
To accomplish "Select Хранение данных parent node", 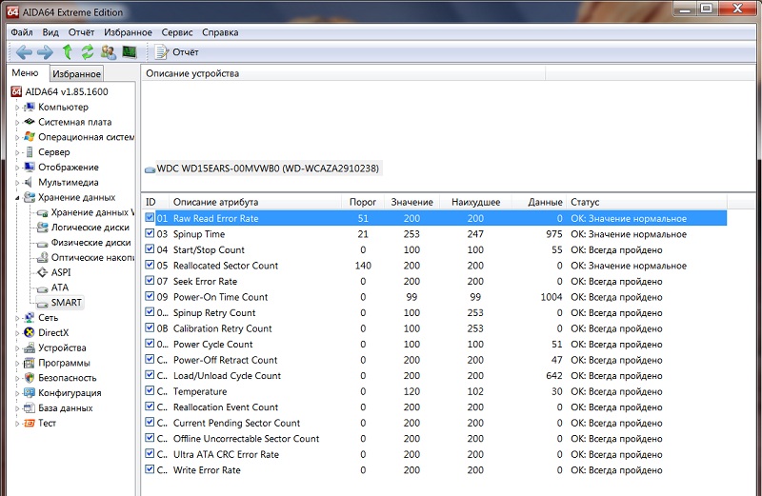I will coord(77,197).
